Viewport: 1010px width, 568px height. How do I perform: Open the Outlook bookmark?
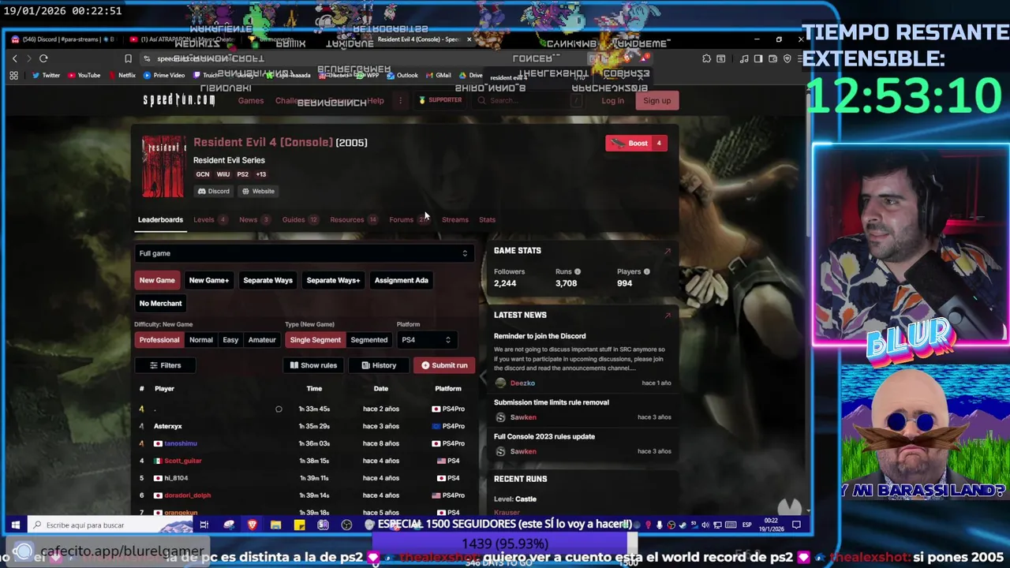(x=402, y=76)
